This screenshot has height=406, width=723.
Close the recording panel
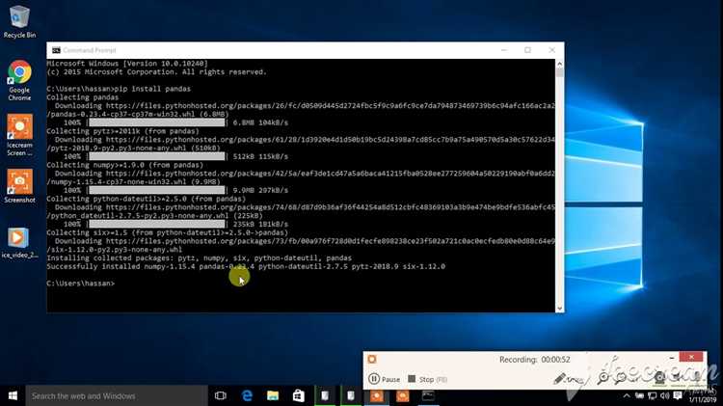tap(691, 357)
